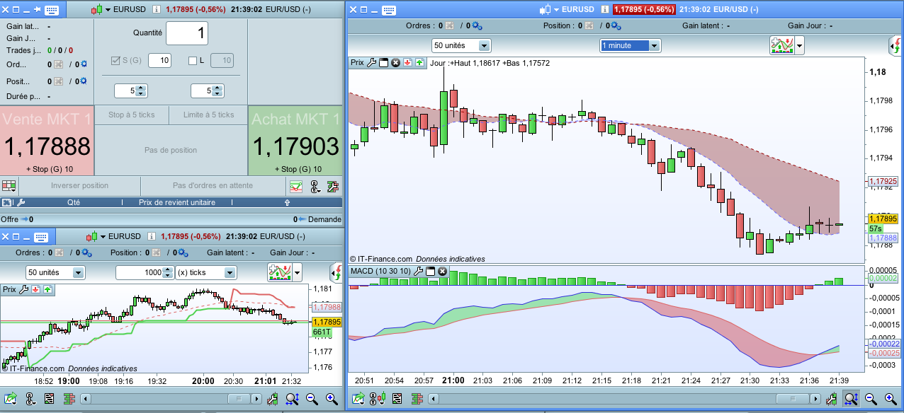Open 1 minute timeframe dropdown

point(630,45)
